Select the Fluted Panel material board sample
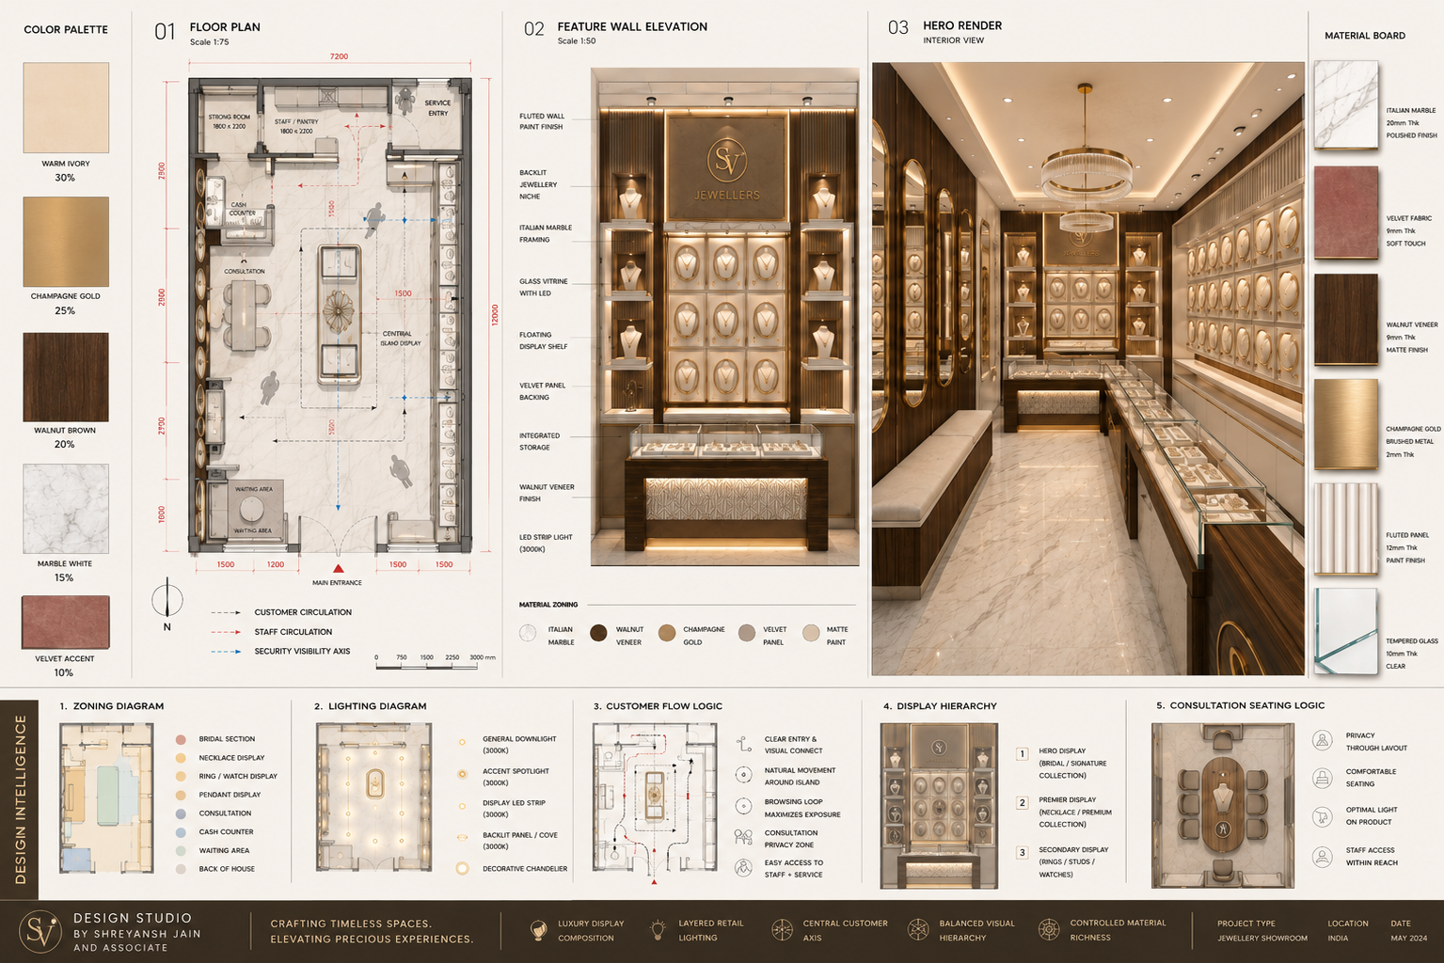The width and height of the screenshot is (1444, 963). pos(1345,529)
